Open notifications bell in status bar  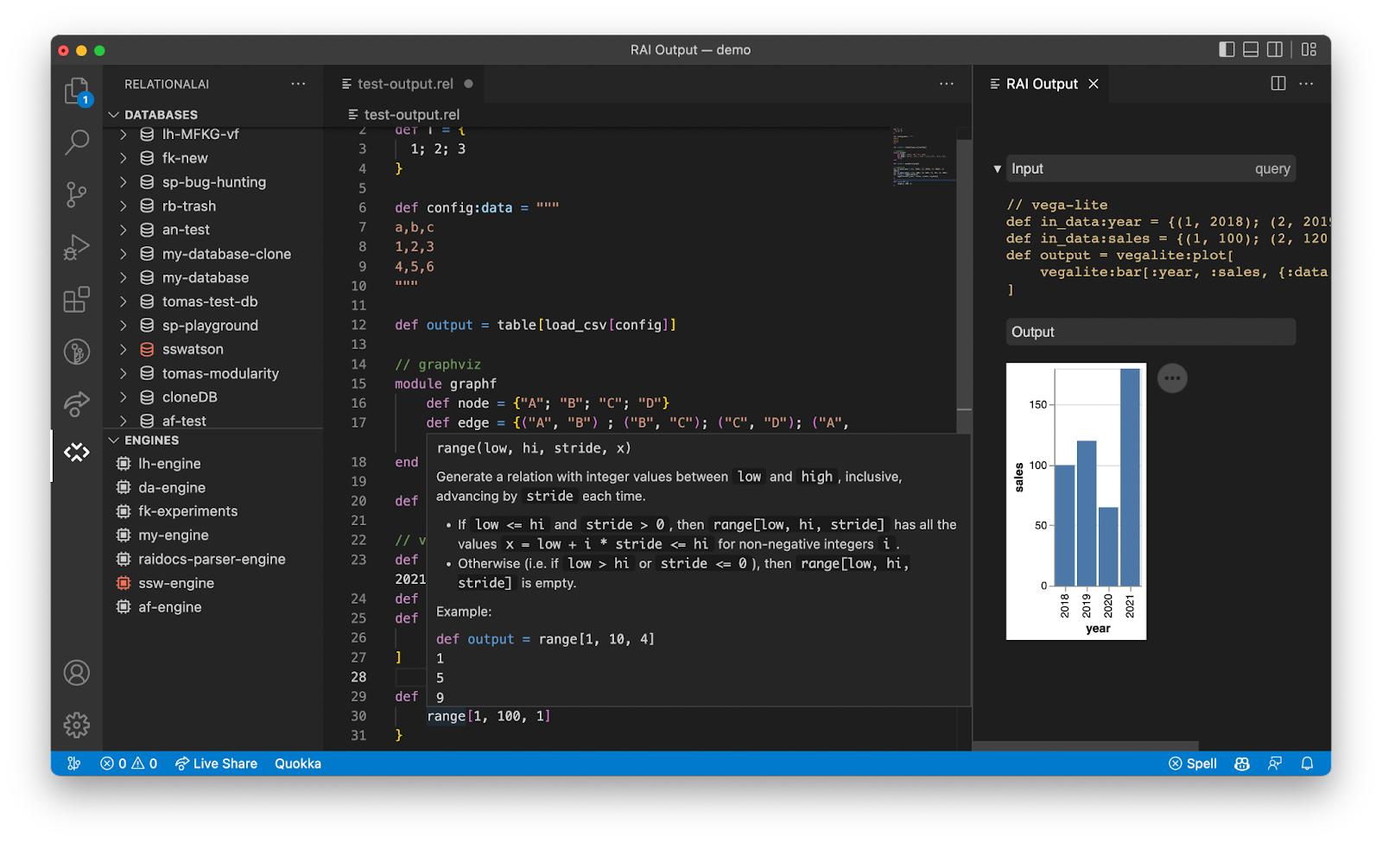[1308, 764]
